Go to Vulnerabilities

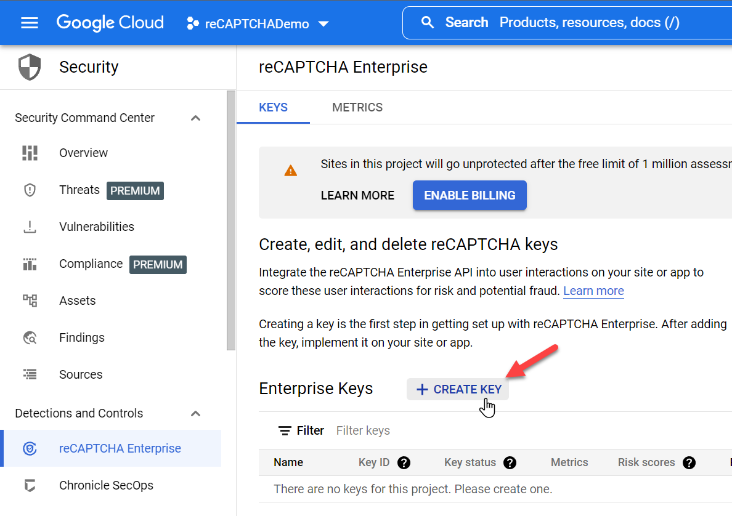pos(97,227)
